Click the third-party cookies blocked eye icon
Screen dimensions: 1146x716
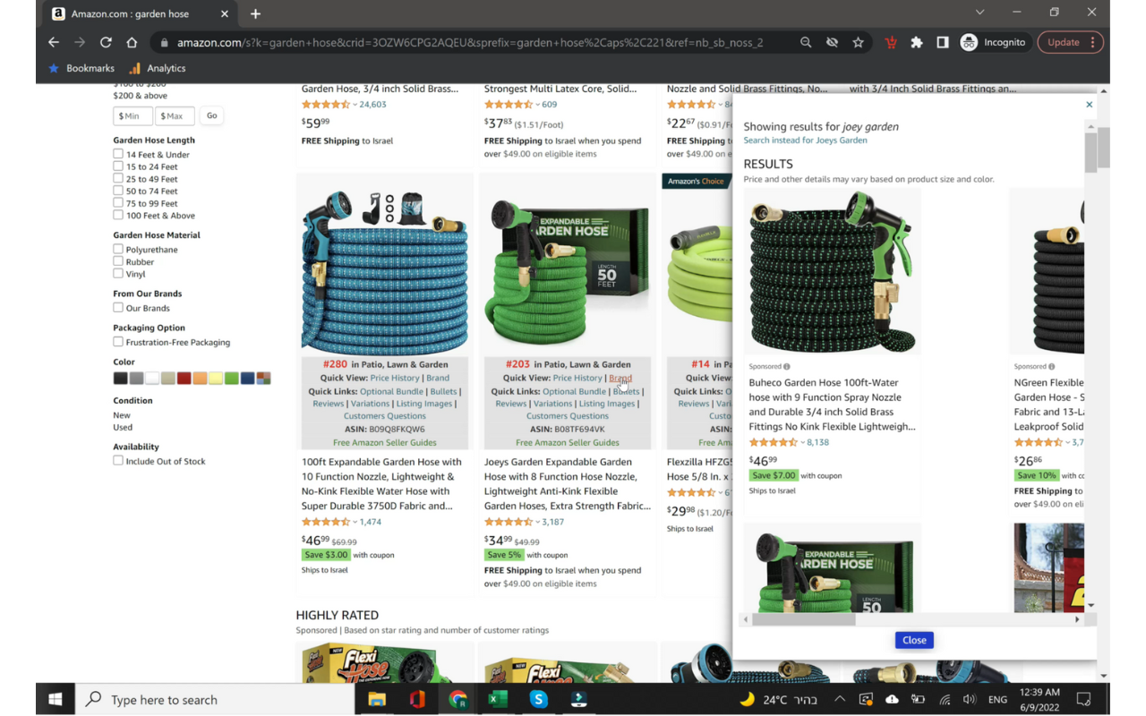[x=832, y=42]
